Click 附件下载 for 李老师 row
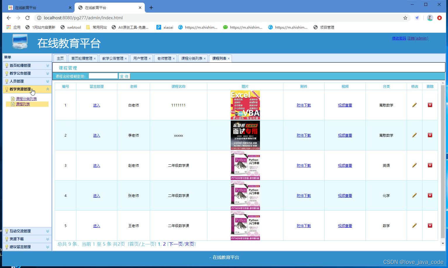This screenshot has width=448, height=268. (x=304, y=135)
